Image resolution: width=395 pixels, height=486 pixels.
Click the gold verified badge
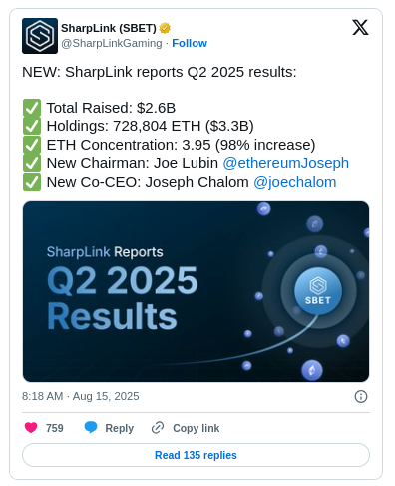[165, 28]
